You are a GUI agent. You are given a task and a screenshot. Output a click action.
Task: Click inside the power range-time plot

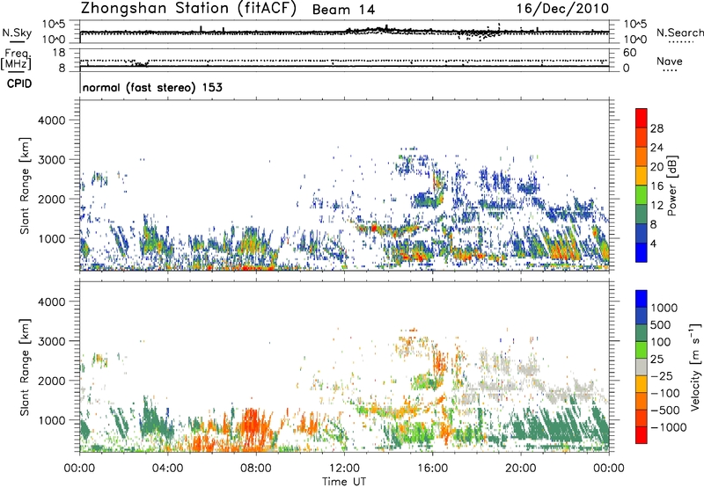pos(344,185)
